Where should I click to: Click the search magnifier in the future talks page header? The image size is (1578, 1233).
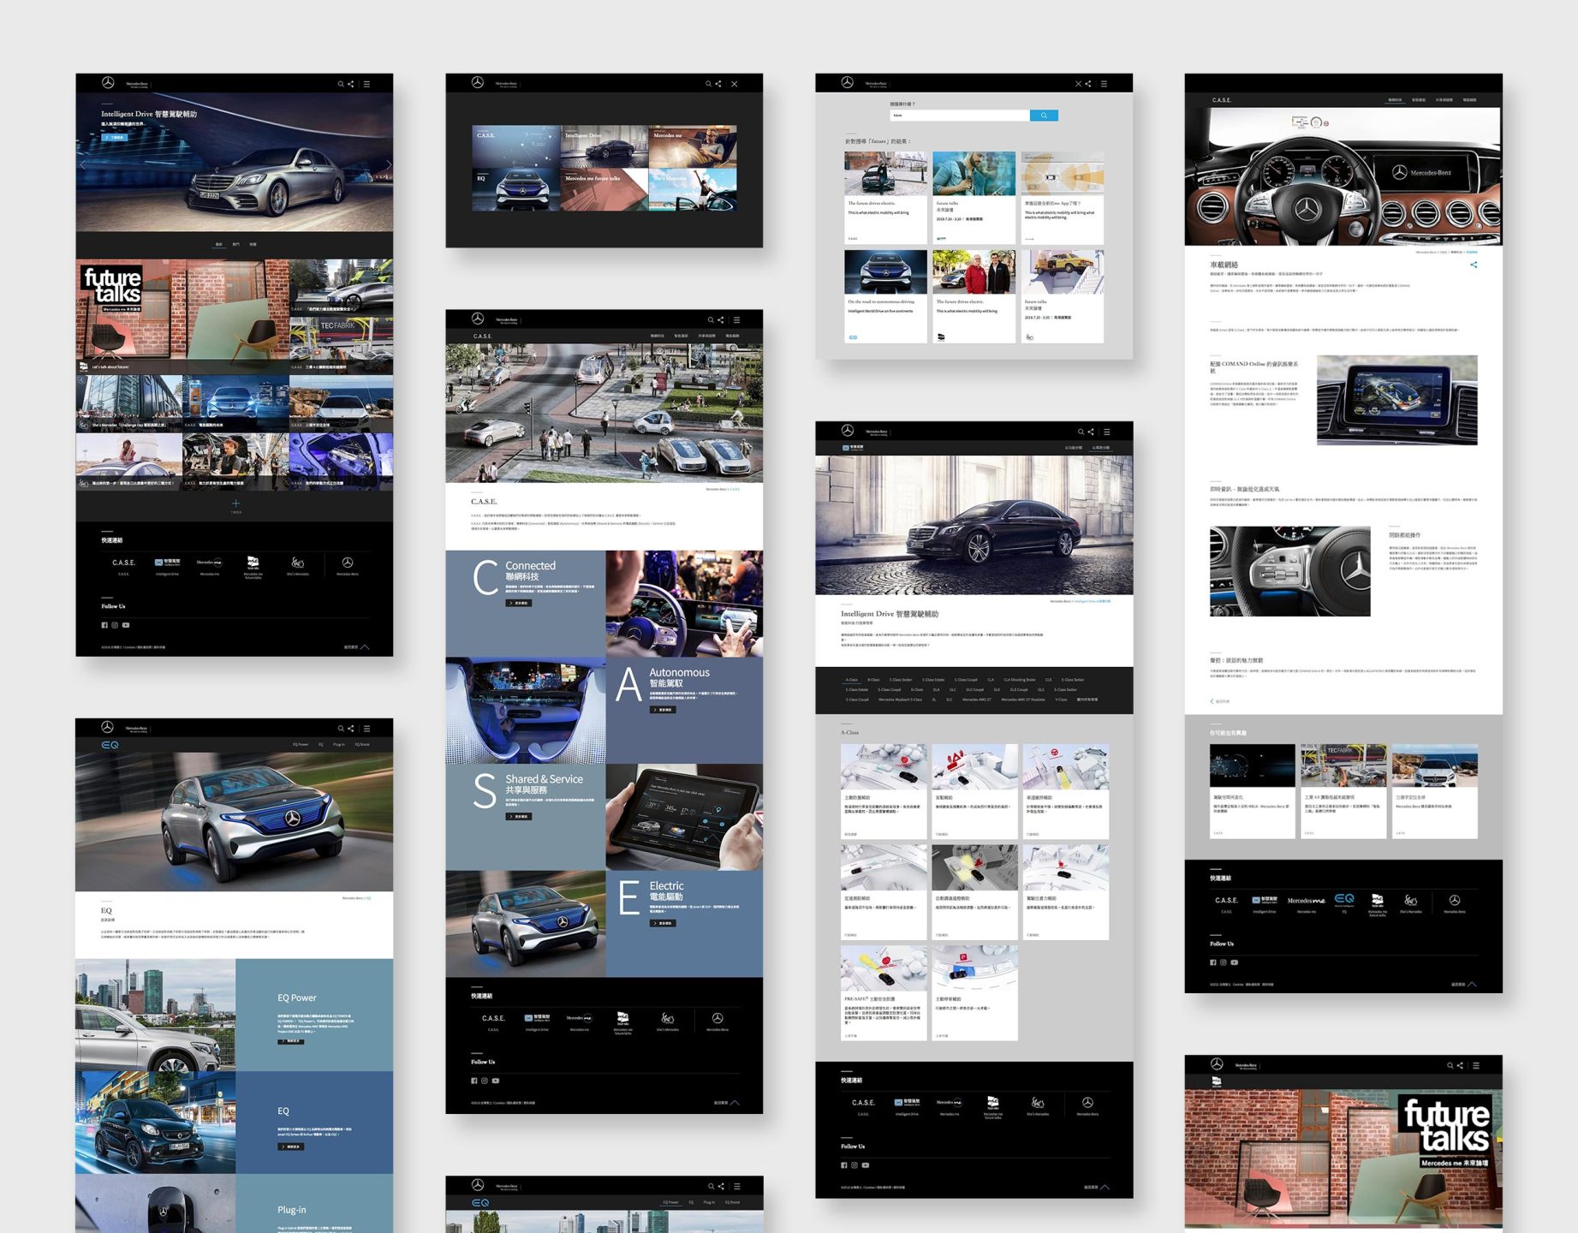[1450, 1065]
